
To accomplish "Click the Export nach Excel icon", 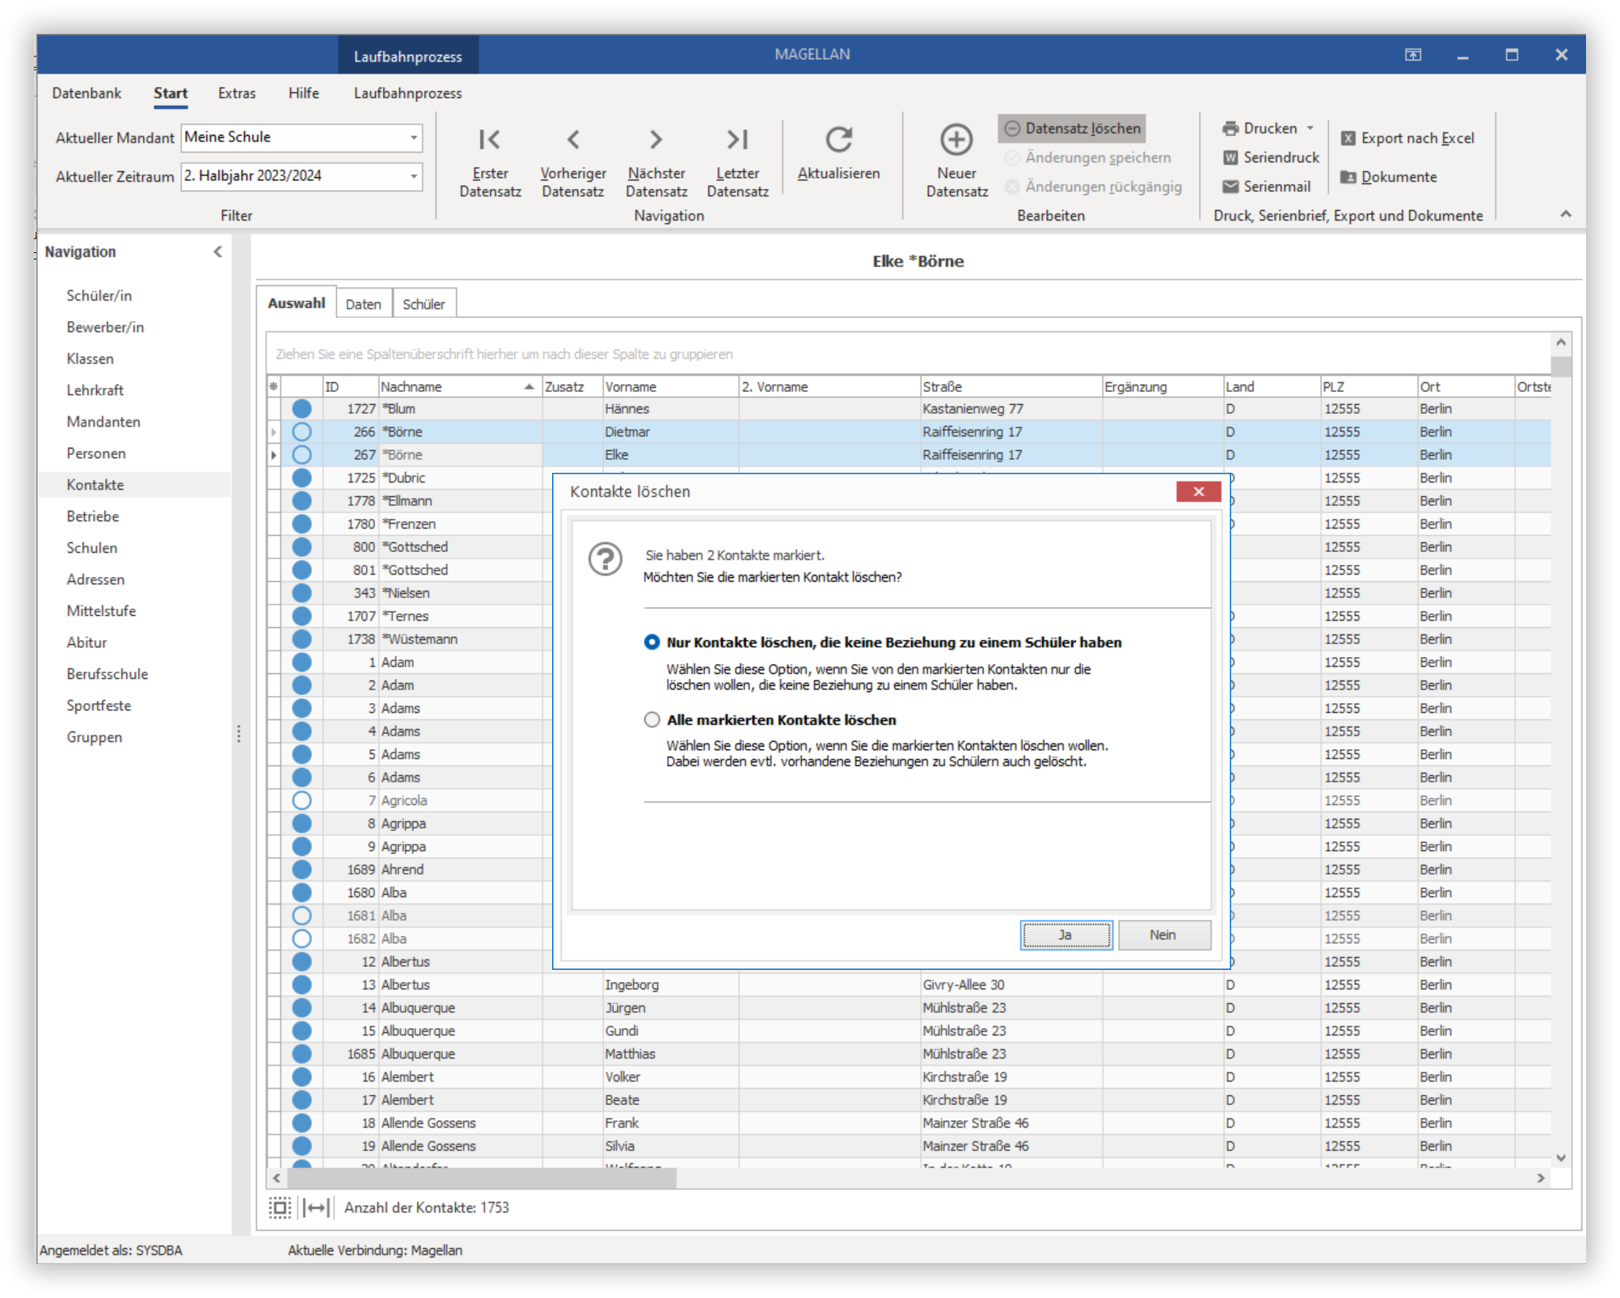I will pos(1348,138).
